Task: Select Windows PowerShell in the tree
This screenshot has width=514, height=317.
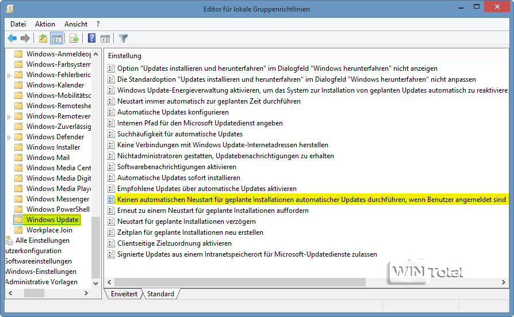Action: pos(58,209)
